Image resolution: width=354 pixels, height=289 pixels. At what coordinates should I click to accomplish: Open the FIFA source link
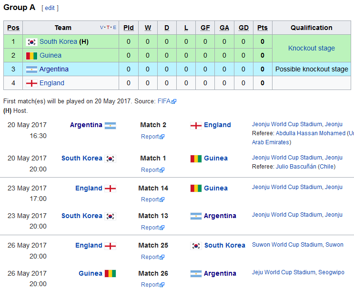tap(164, 101)
